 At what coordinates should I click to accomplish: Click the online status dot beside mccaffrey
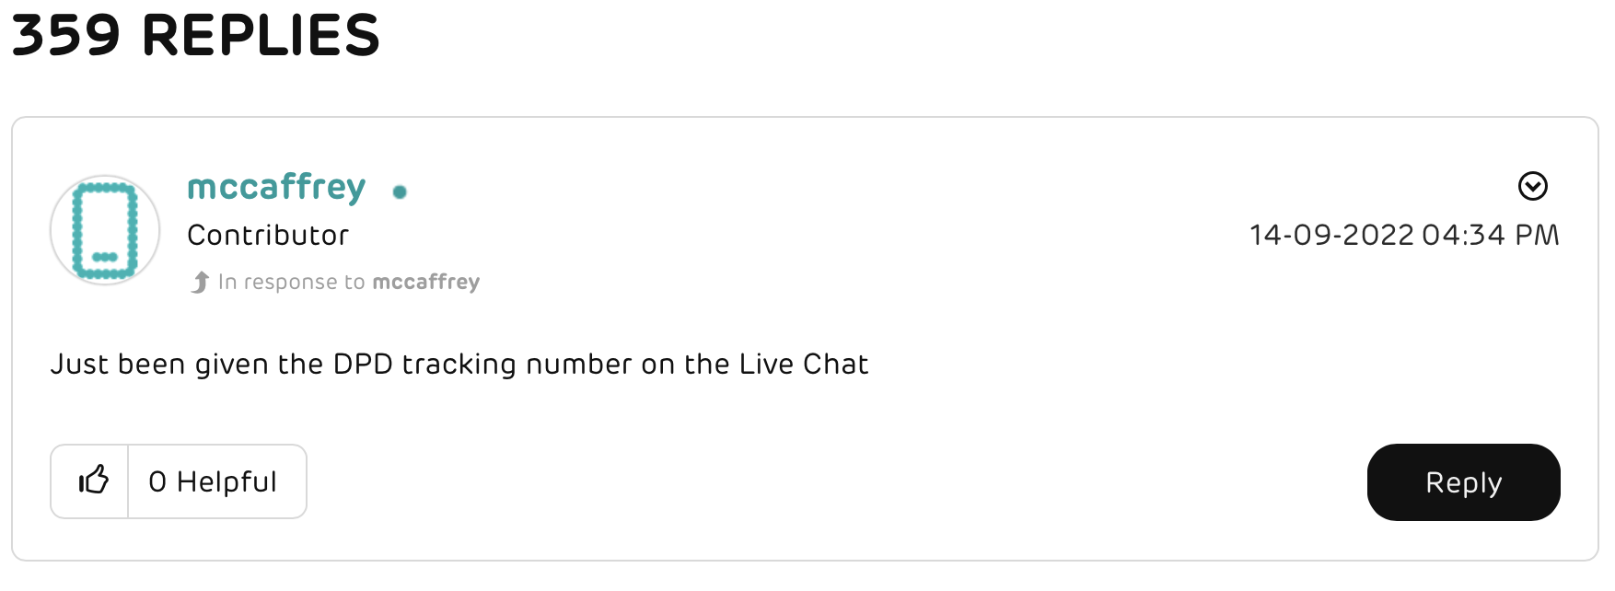400,191
